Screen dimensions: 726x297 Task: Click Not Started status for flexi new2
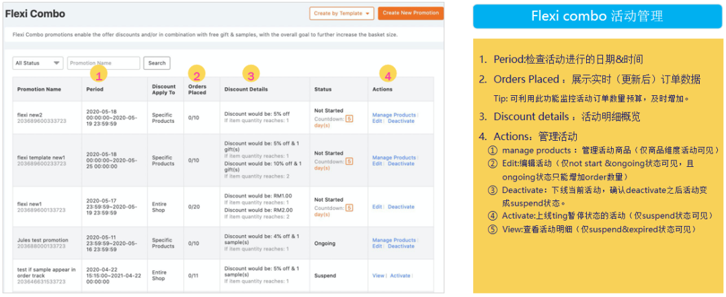328,111
